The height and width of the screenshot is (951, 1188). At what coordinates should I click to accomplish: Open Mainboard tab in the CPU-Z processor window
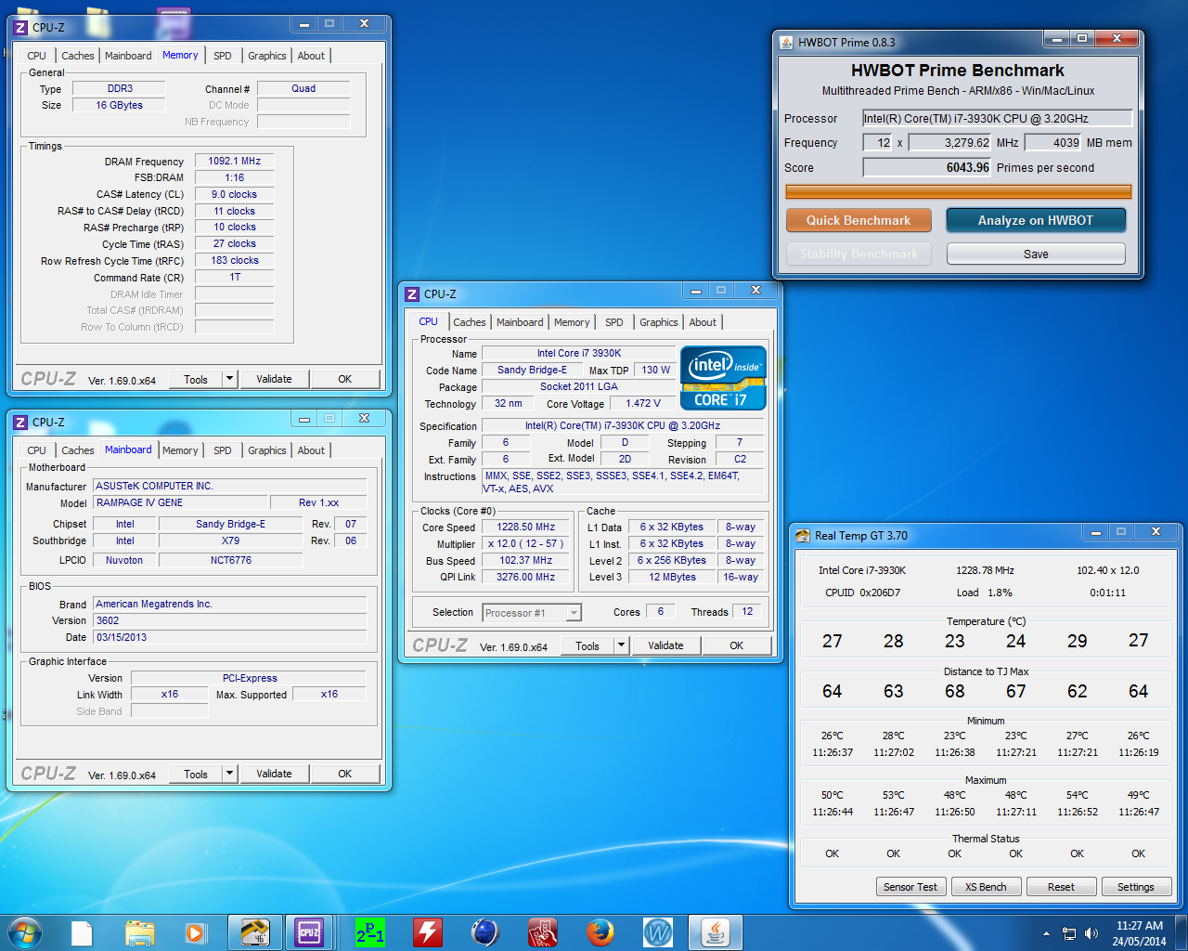pos(520,322)
